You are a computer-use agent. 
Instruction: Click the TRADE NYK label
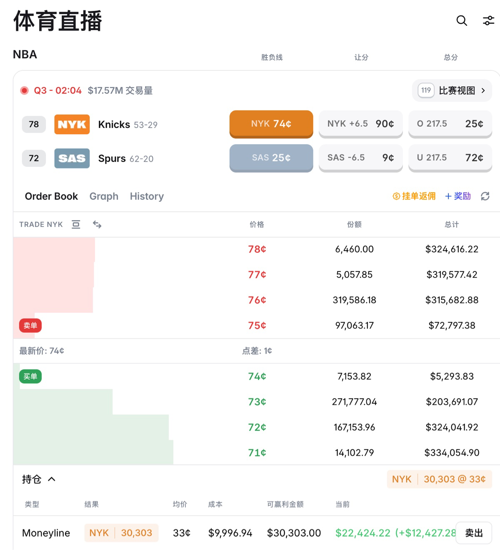[x=41, y=224]
